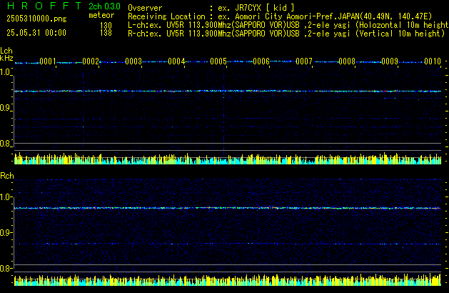Click Lch 0.9 kHz axis label
This screenshot has height=293, width=449.
[5, 108]
